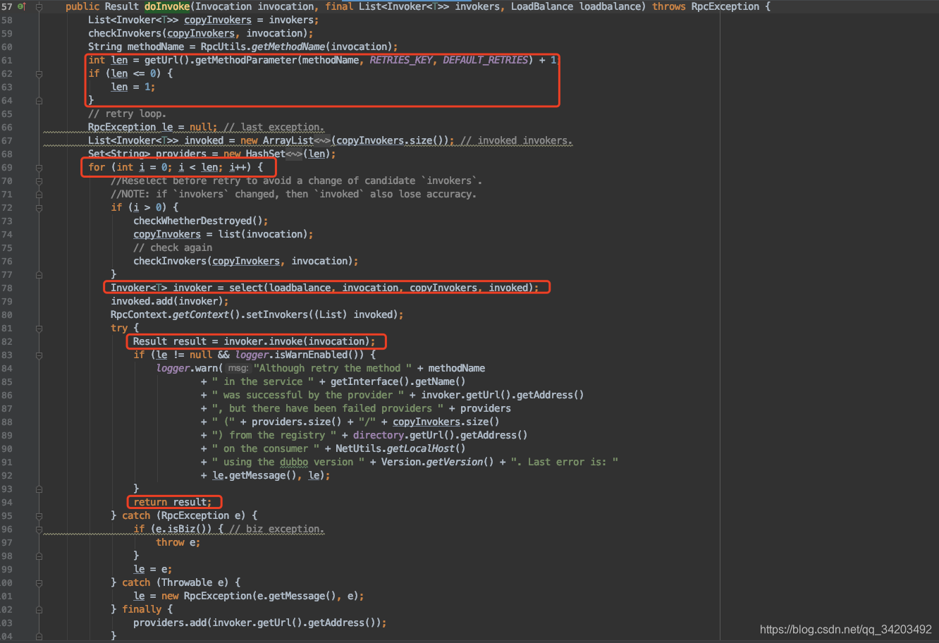Image resolution: width=939 pixels, height=643 pixels.
Task: Click the '// check again' comment
Action: click(173, 247)
